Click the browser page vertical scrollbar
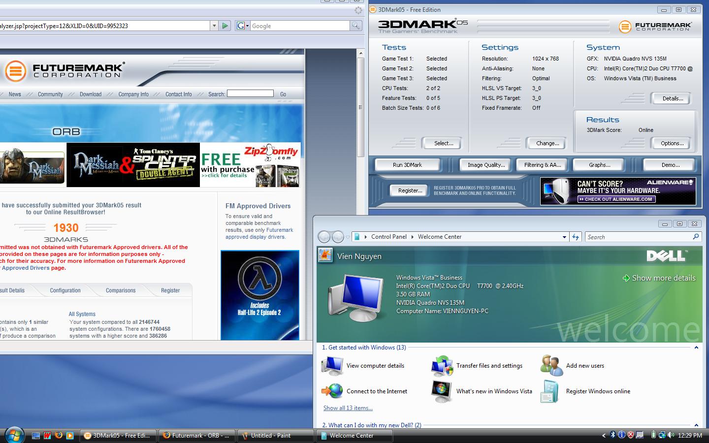709x443 pixels. click(360, 107)
